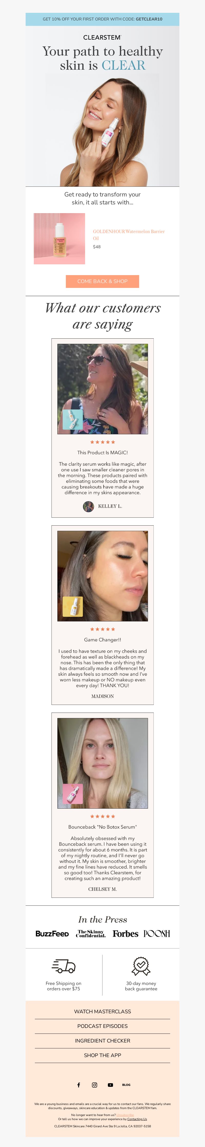The height and width of the screenshot is (1147, 205).
Task: Click the COME BACK & SHOP button
Action: click(x=102, y=281)
